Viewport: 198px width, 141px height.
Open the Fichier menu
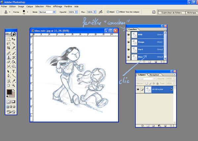pyautogui.click(x=4, y=6)
